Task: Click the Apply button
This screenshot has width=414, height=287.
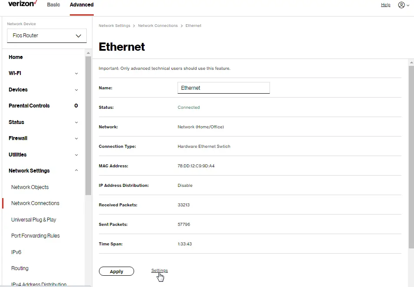Action: coord(116,271)
